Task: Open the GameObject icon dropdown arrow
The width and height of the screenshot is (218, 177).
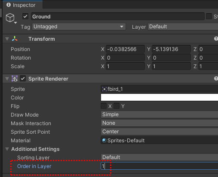Action: [15, 23]
